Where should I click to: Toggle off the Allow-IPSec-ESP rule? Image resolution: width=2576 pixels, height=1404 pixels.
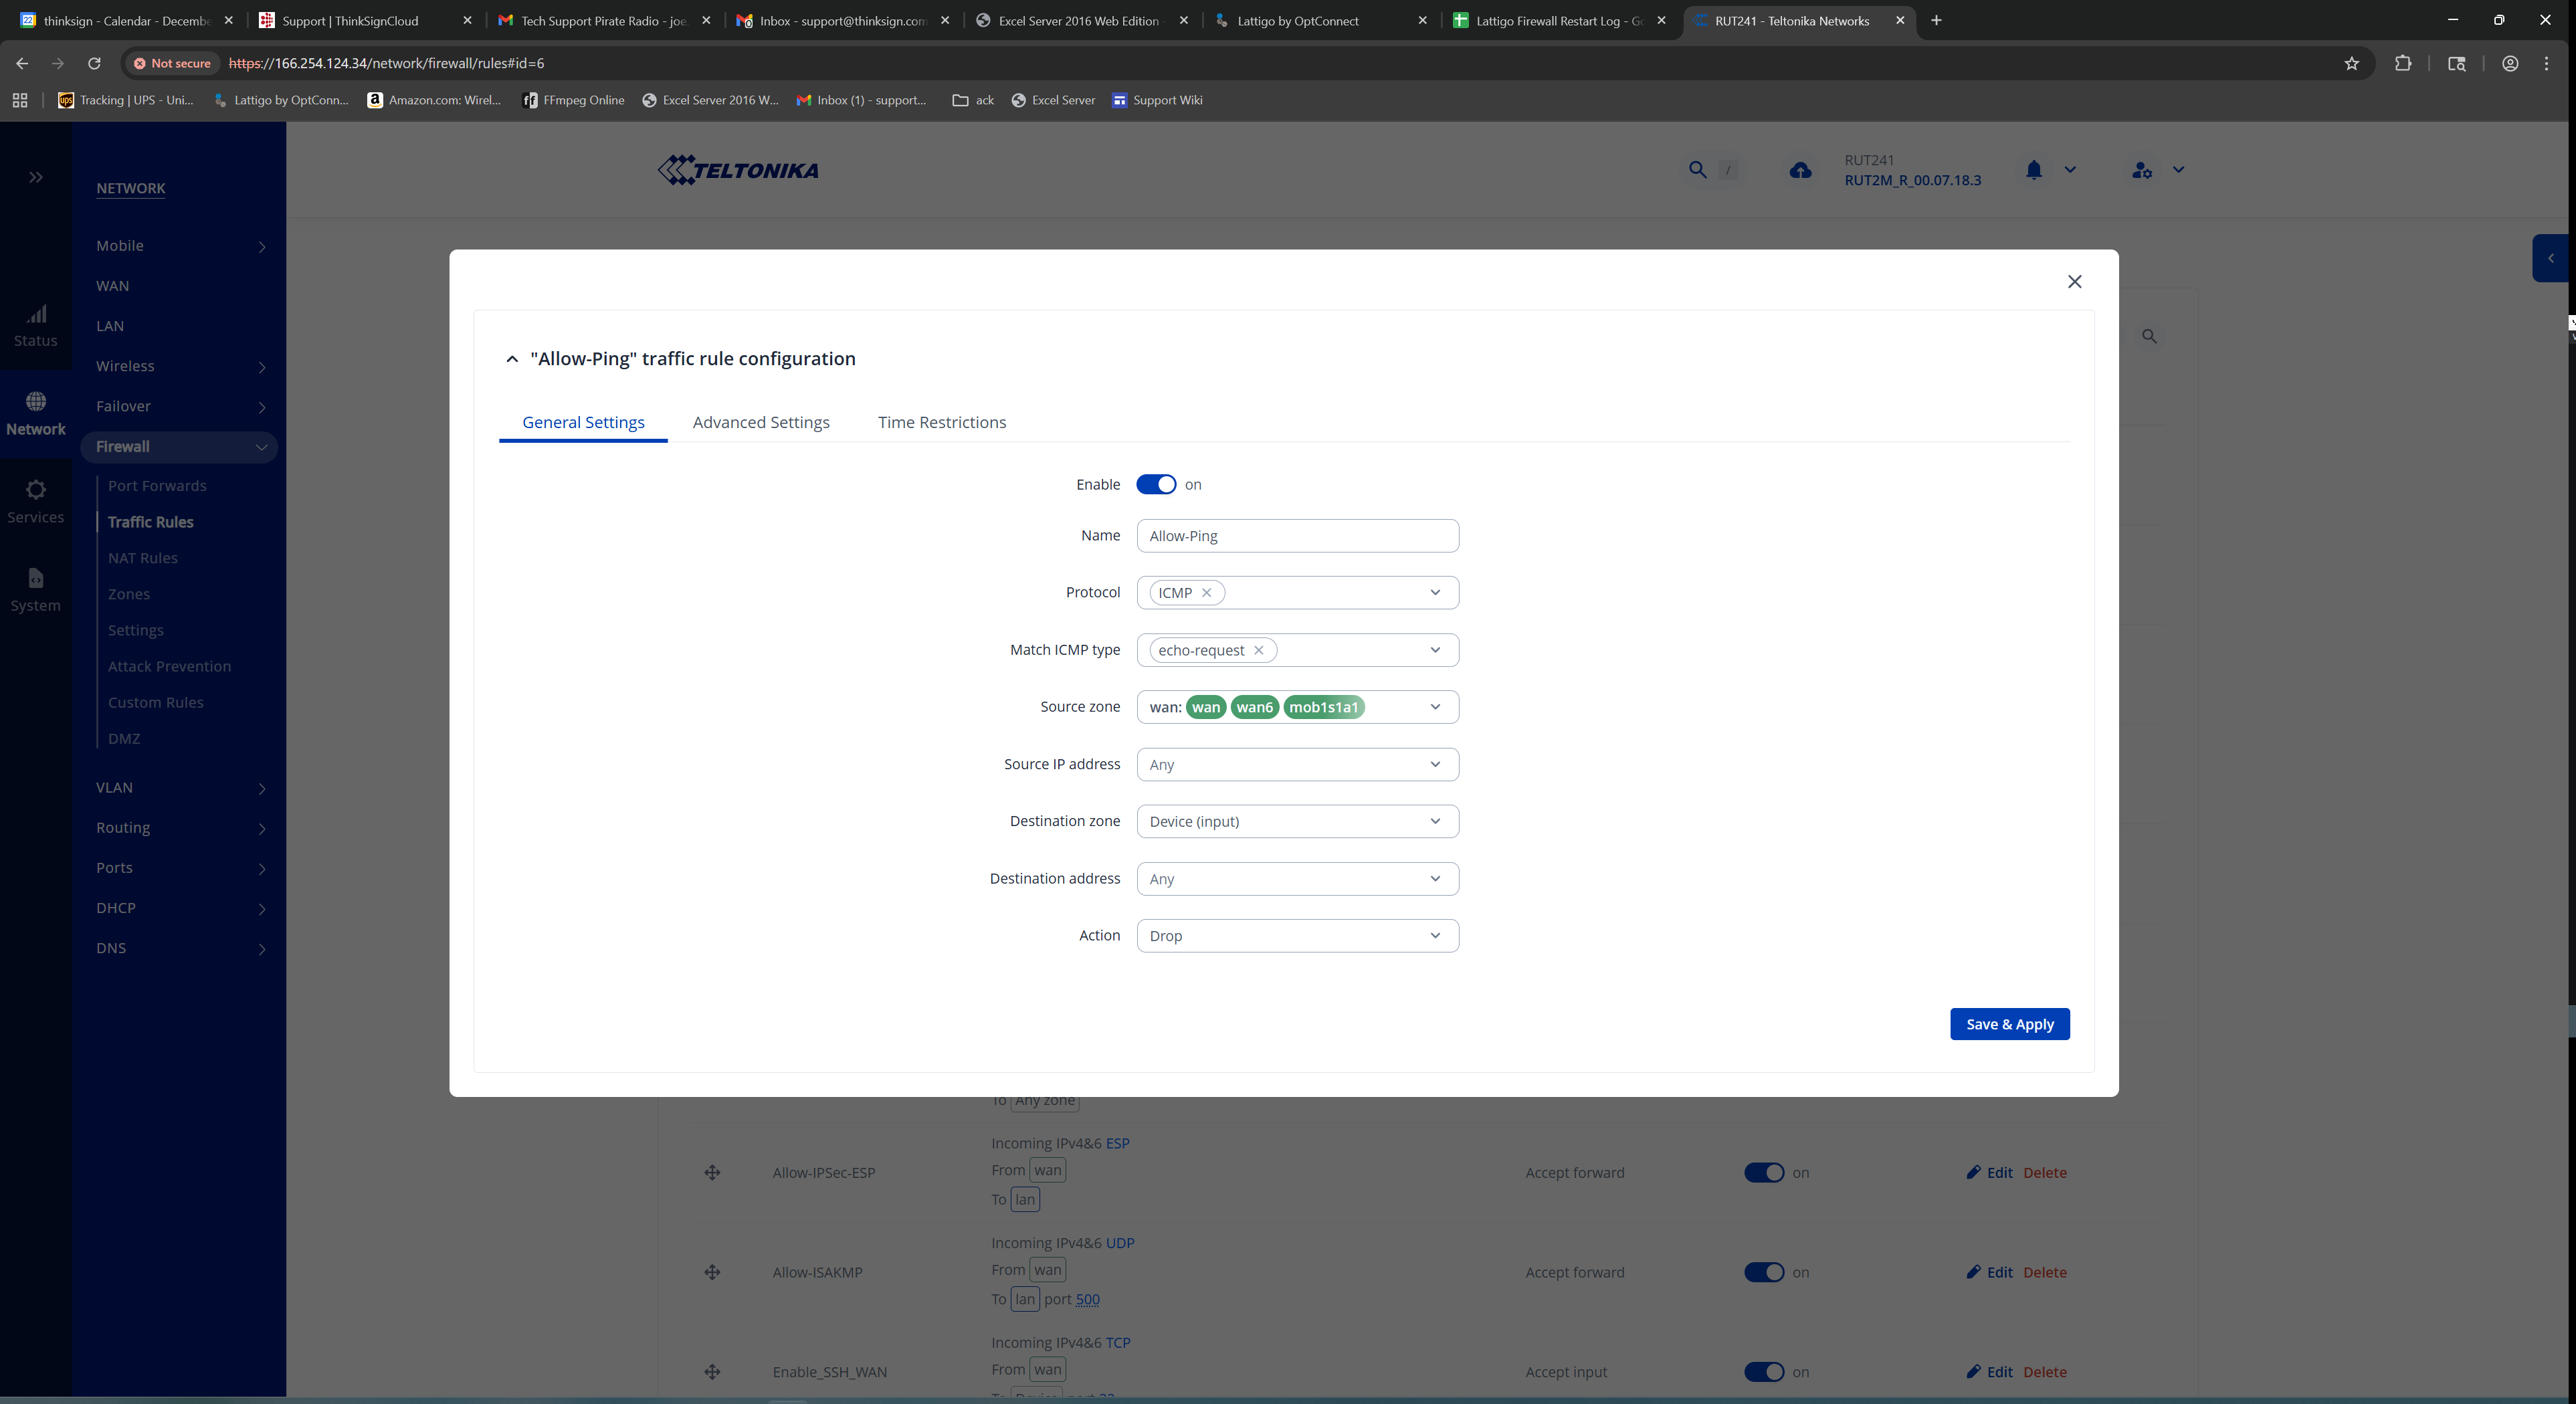pos(1763,1172)
